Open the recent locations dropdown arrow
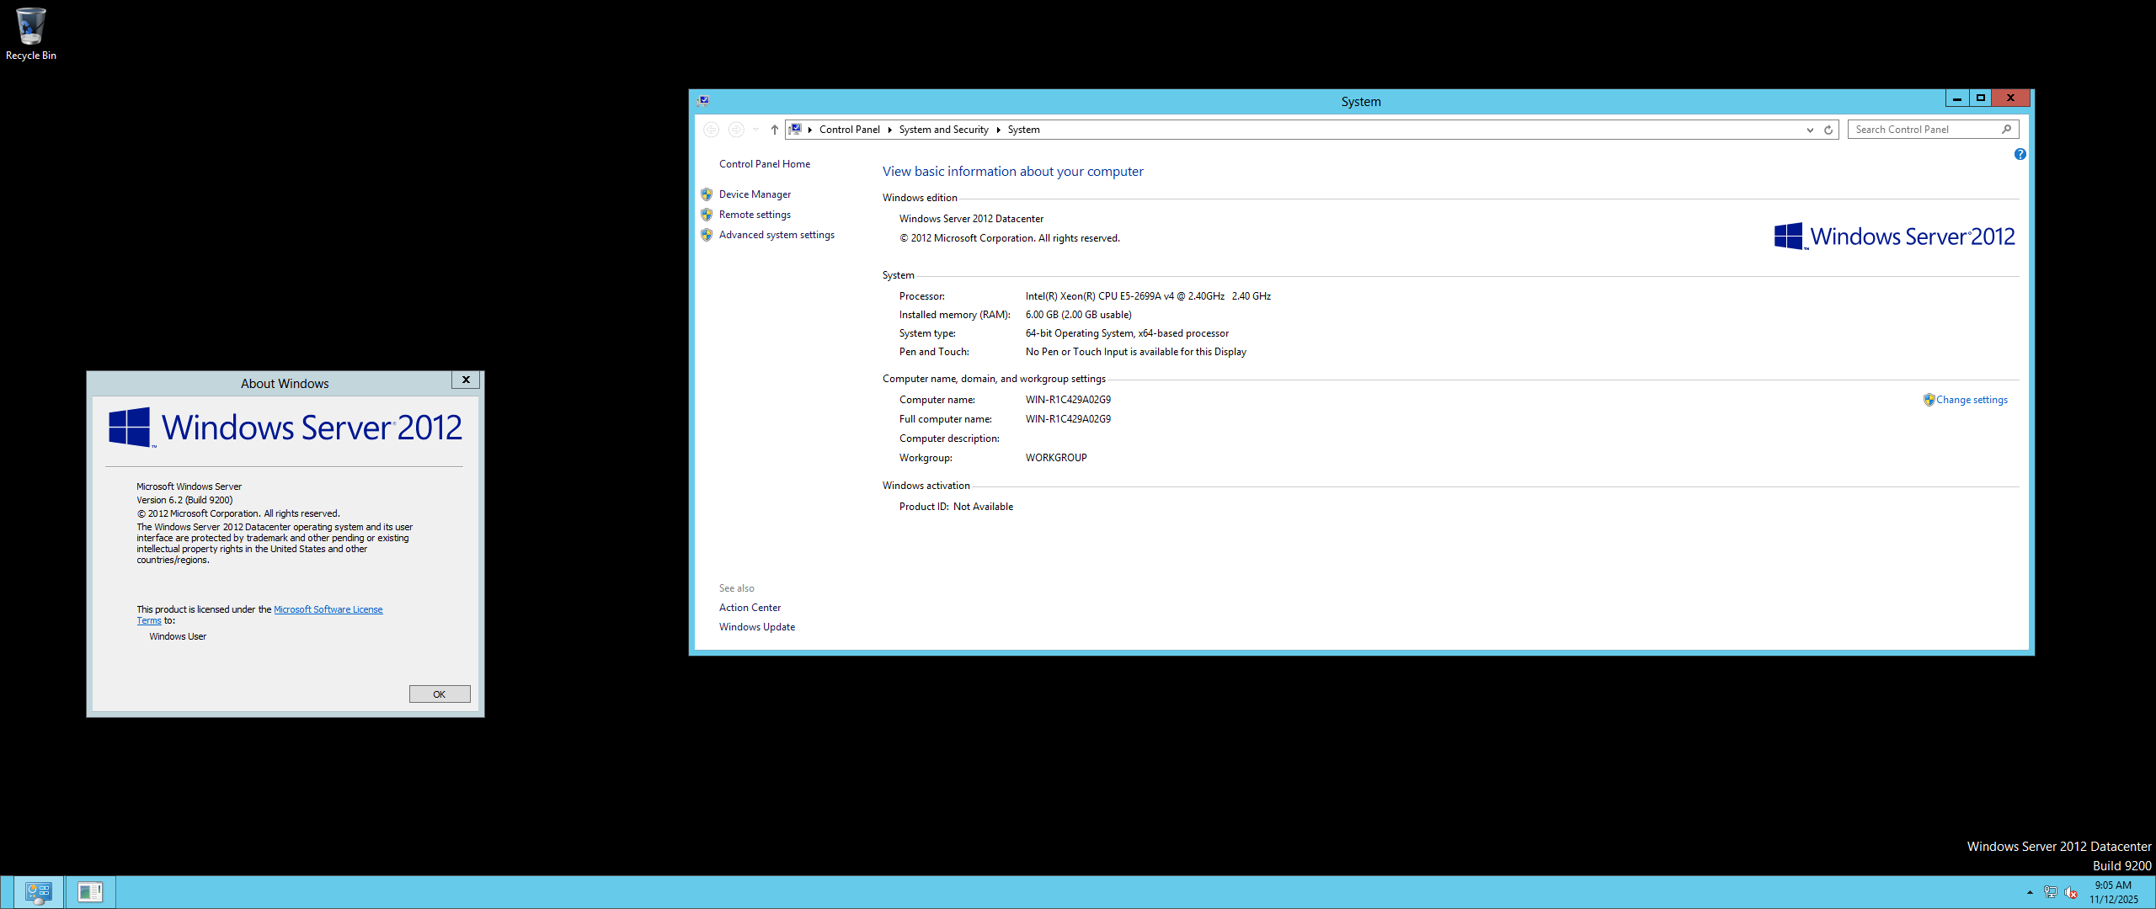2156x909 pixels. (755, 130)
